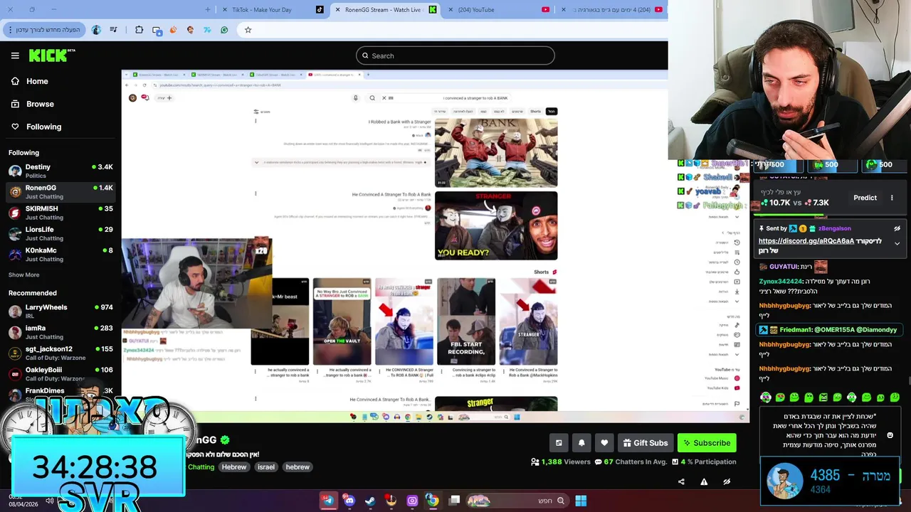Click the heart follow icon
This screenshot has height=512, width=911.
(604, 443)
